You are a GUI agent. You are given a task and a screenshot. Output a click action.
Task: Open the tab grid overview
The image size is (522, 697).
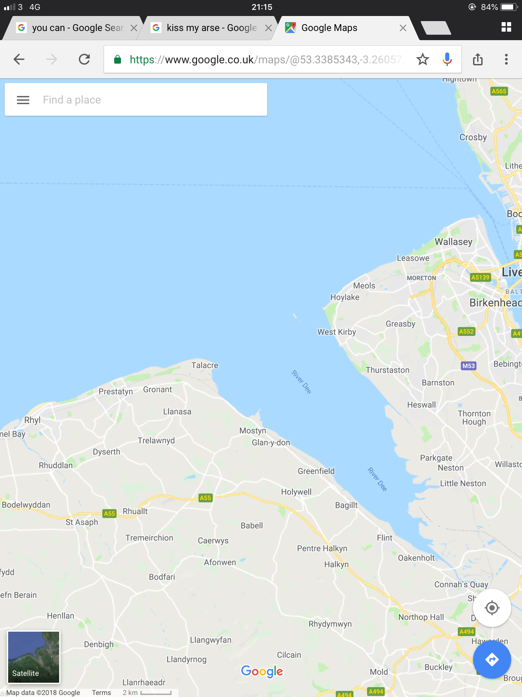click(x=506, y=27)
